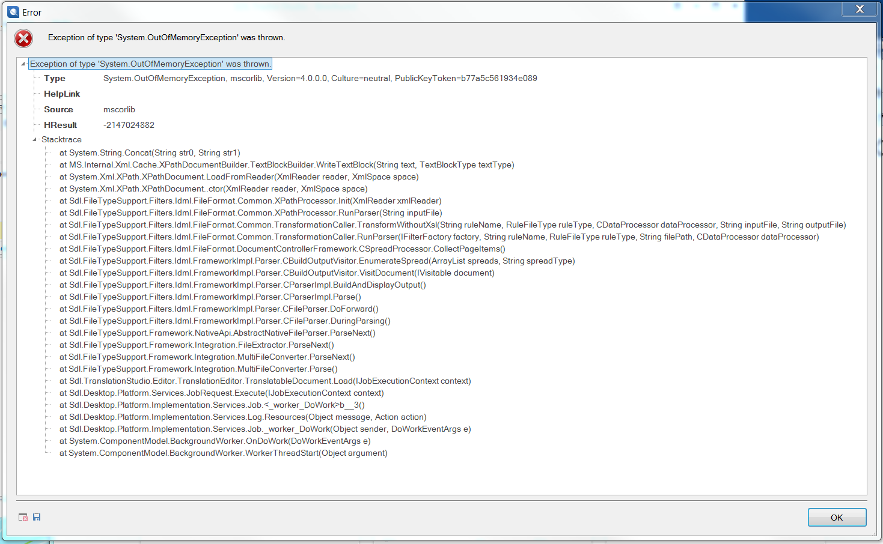Select the Type property row
Screen dimensions: 883x544
[290, 78]
